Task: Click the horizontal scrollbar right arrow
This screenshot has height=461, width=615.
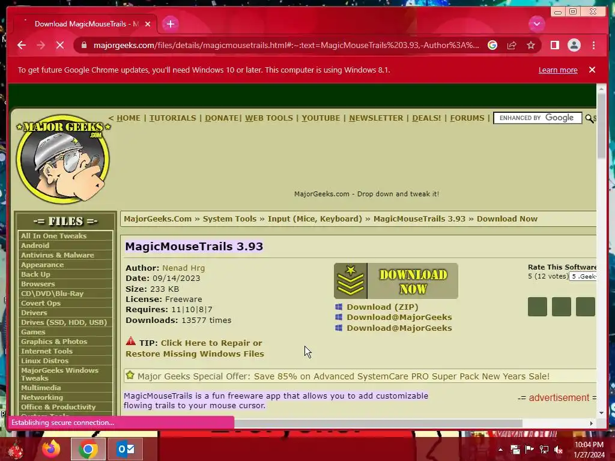Action: click(592, 423)
